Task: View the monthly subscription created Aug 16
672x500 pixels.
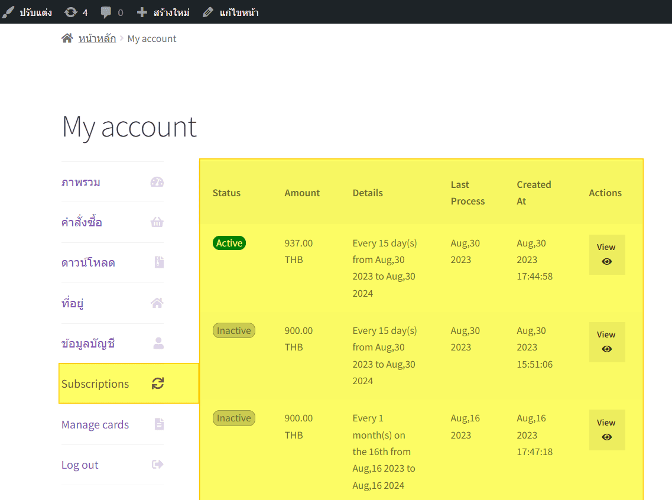Action: [x=606, y=430]
